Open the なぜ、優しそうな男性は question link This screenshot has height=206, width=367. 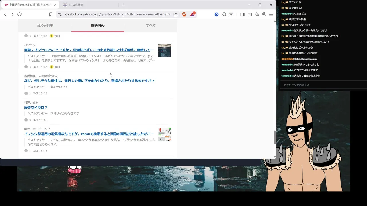pyautogui.click(x=89, y=81)
